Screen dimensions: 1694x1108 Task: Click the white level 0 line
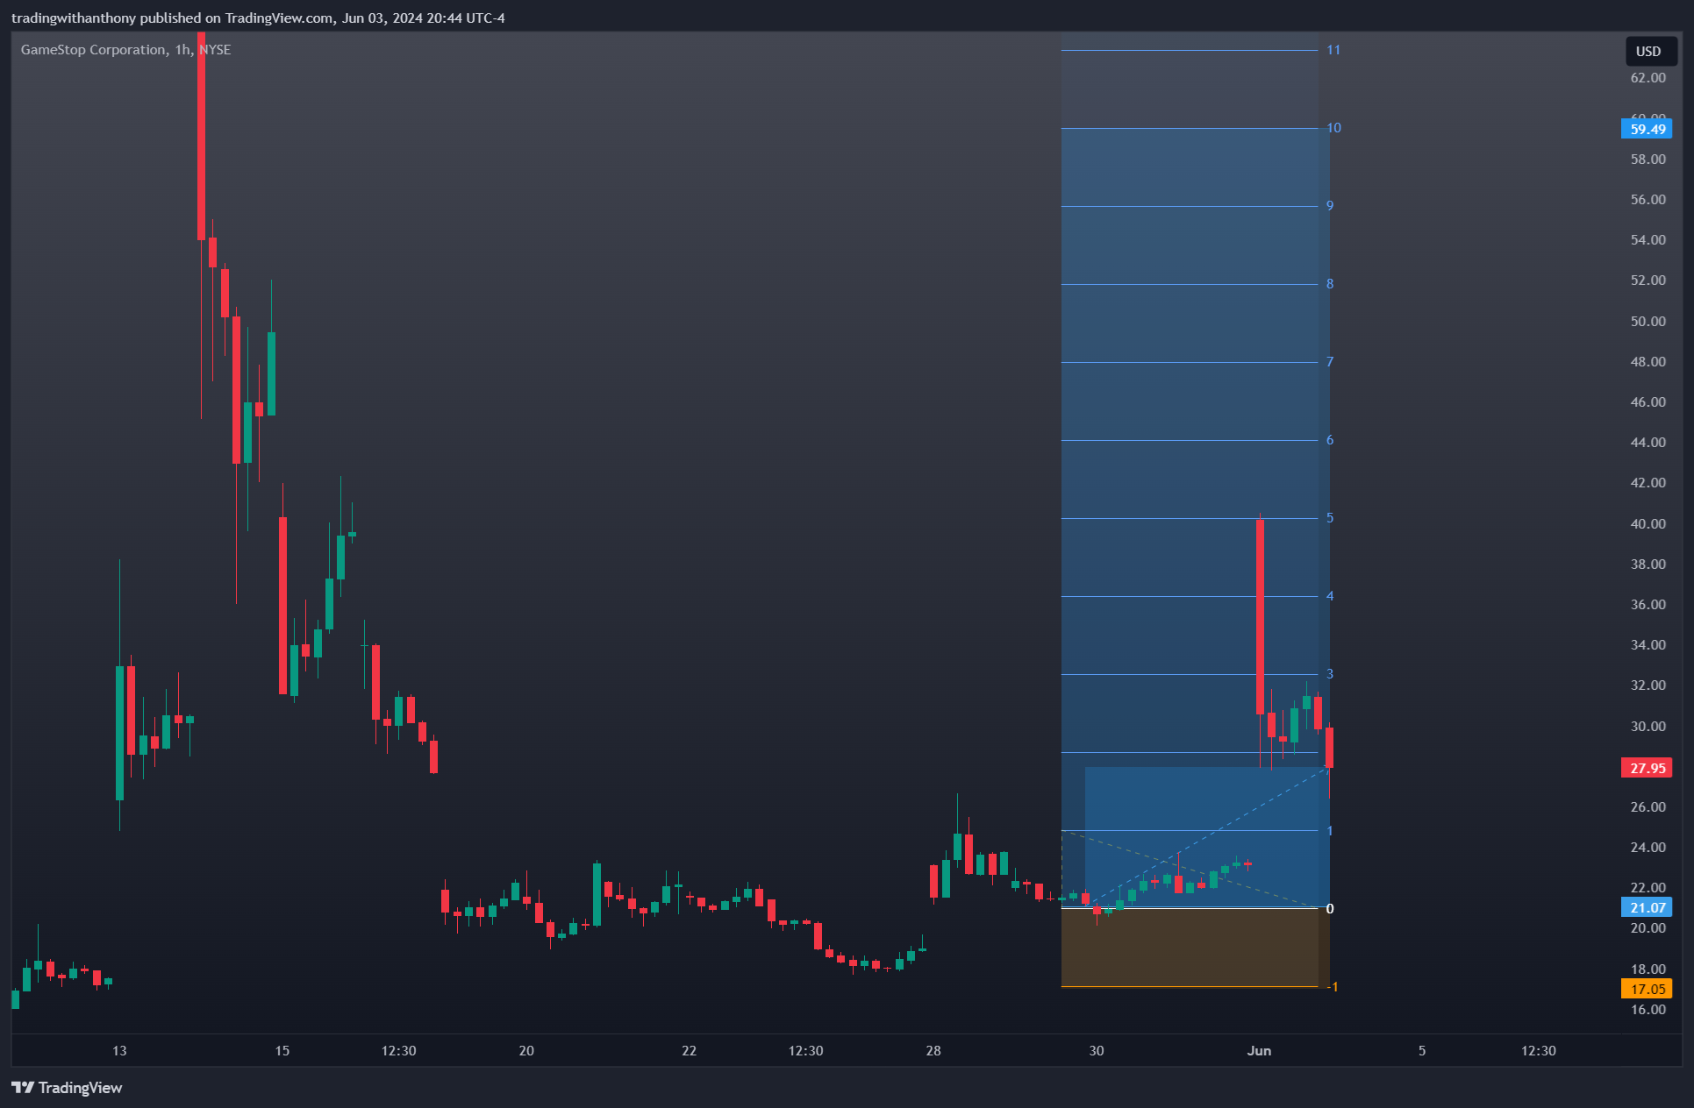[x=1190, y=908]
